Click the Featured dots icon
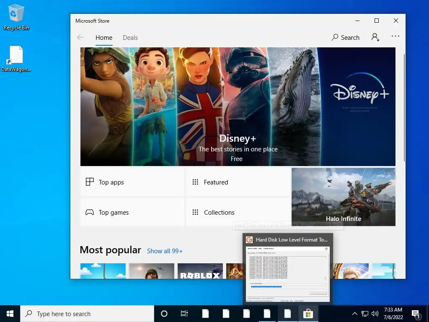The height and width of the screenshot is (322, 429). tap(195, 182)
